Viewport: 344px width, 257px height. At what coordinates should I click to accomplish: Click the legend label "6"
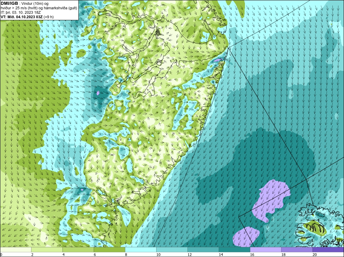(x=95, y=255)
